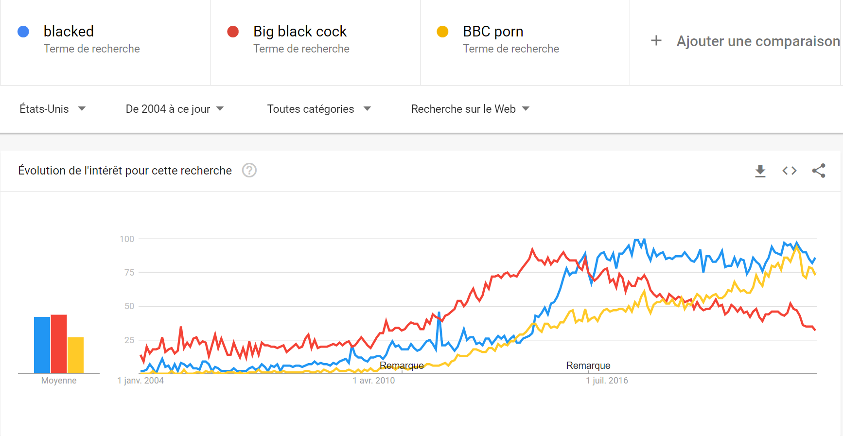Select the third search term box
Image resolution: width=843 pixels, height=436 pixels.
pyautogui.click(x=525, y=41)
